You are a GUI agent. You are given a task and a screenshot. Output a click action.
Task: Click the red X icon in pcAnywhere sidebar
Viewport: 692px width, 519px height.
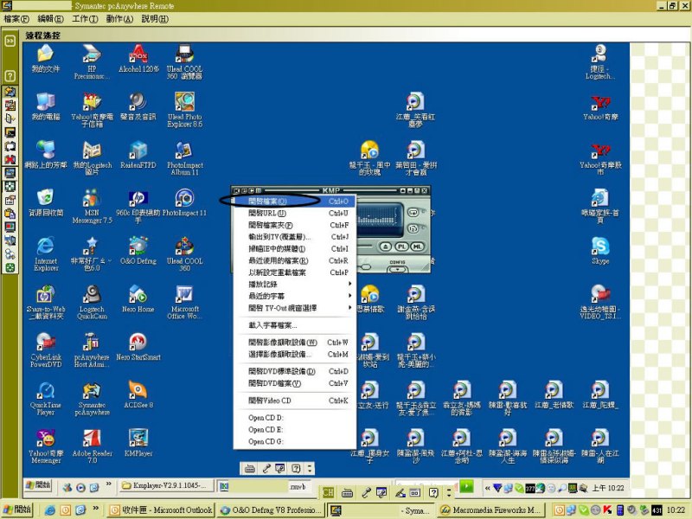tap(10, 159)
